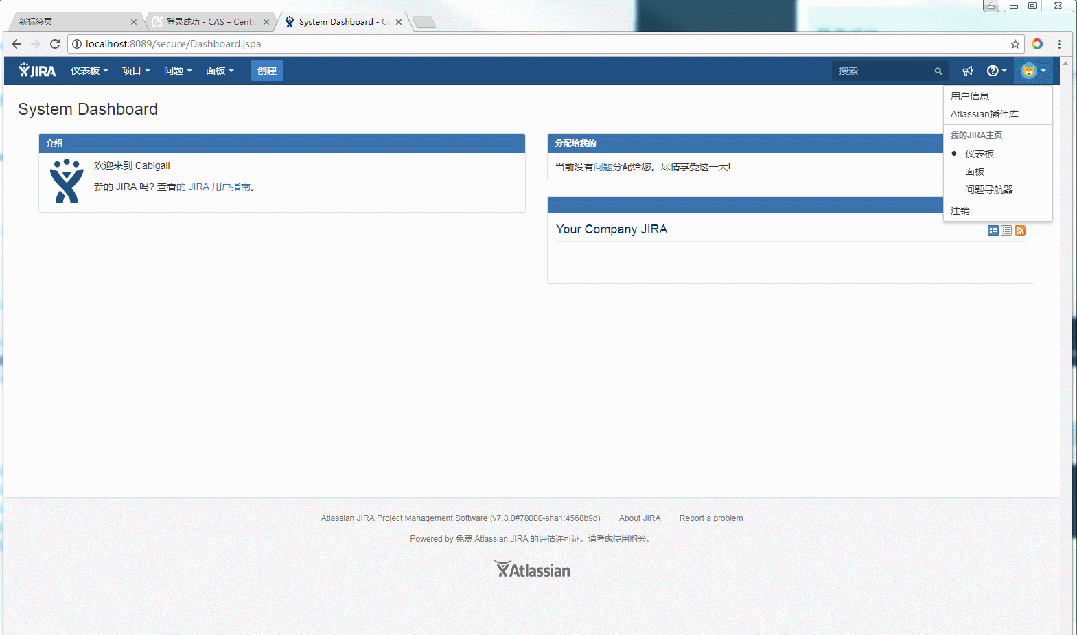Expand the 问题 dropdown menu
Image resolution: width=1077 pixels, height=635 pixels.
[x=177, y=71]
